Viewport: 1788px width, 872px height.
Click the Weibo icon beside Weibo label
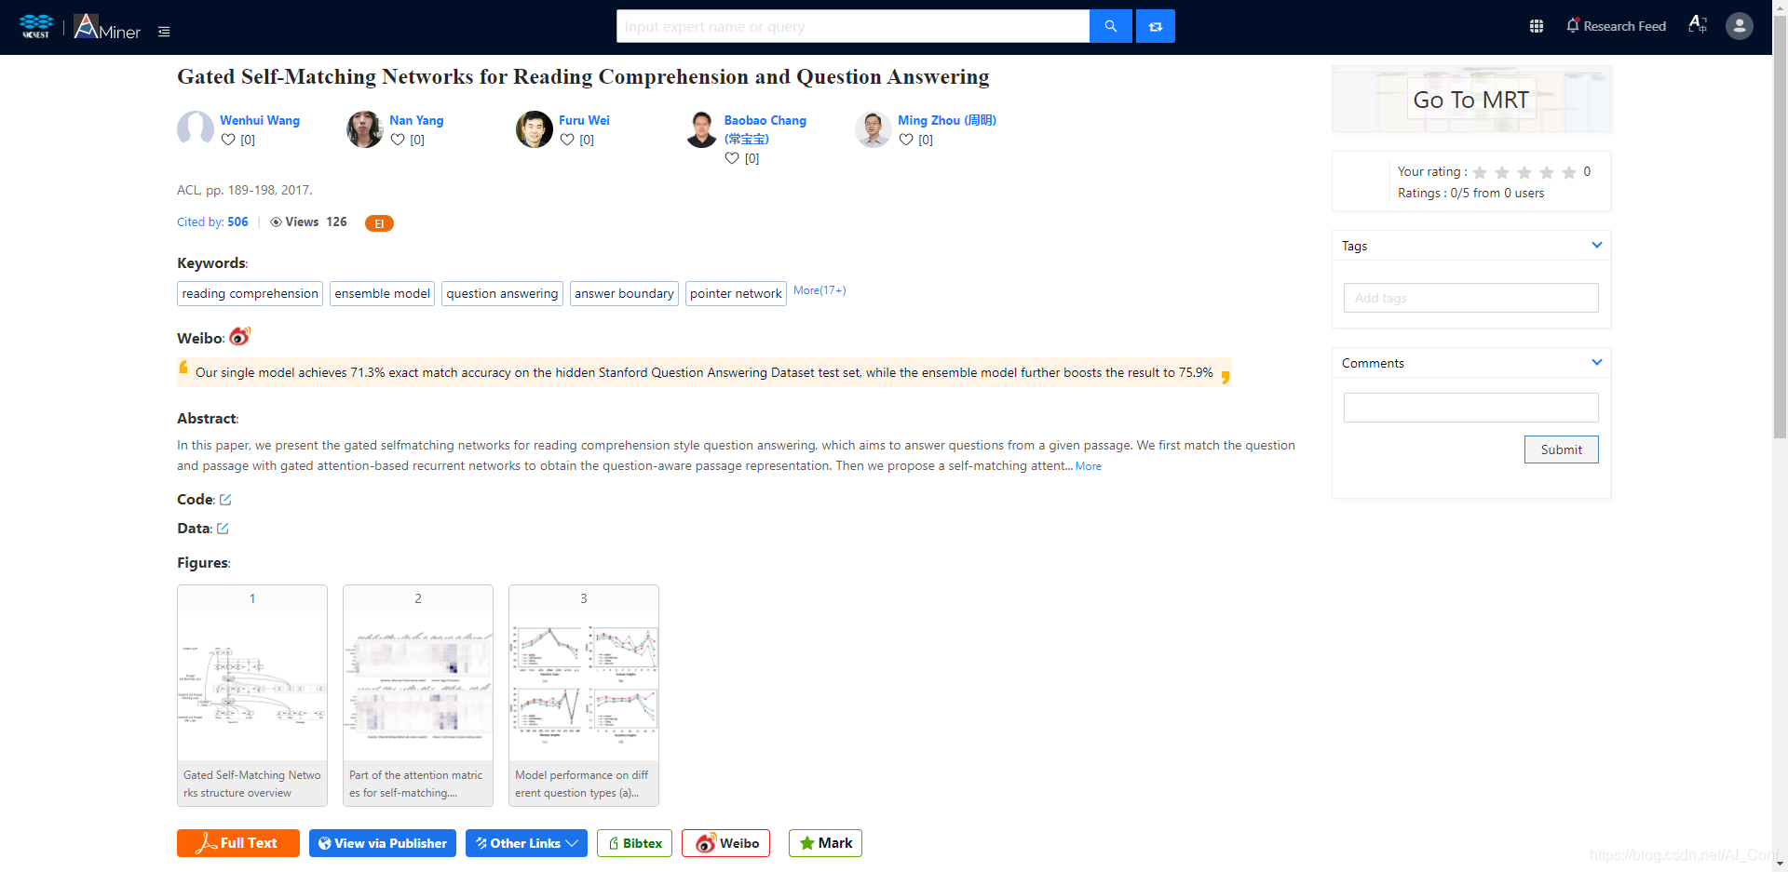pyautogui.click(x=239, y=336)
